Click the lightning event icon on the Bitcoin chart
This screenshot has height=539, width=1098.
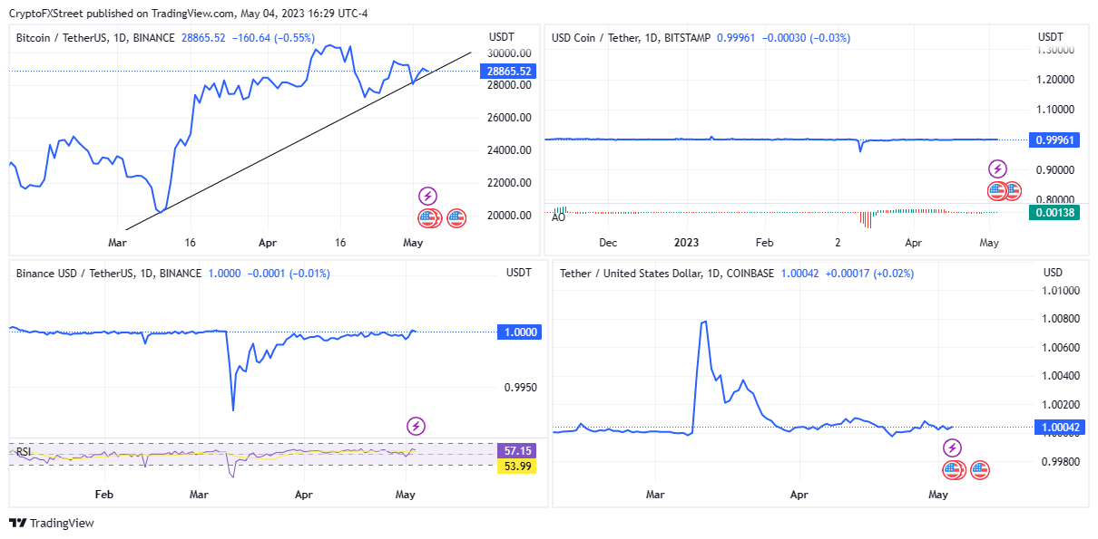427,196
